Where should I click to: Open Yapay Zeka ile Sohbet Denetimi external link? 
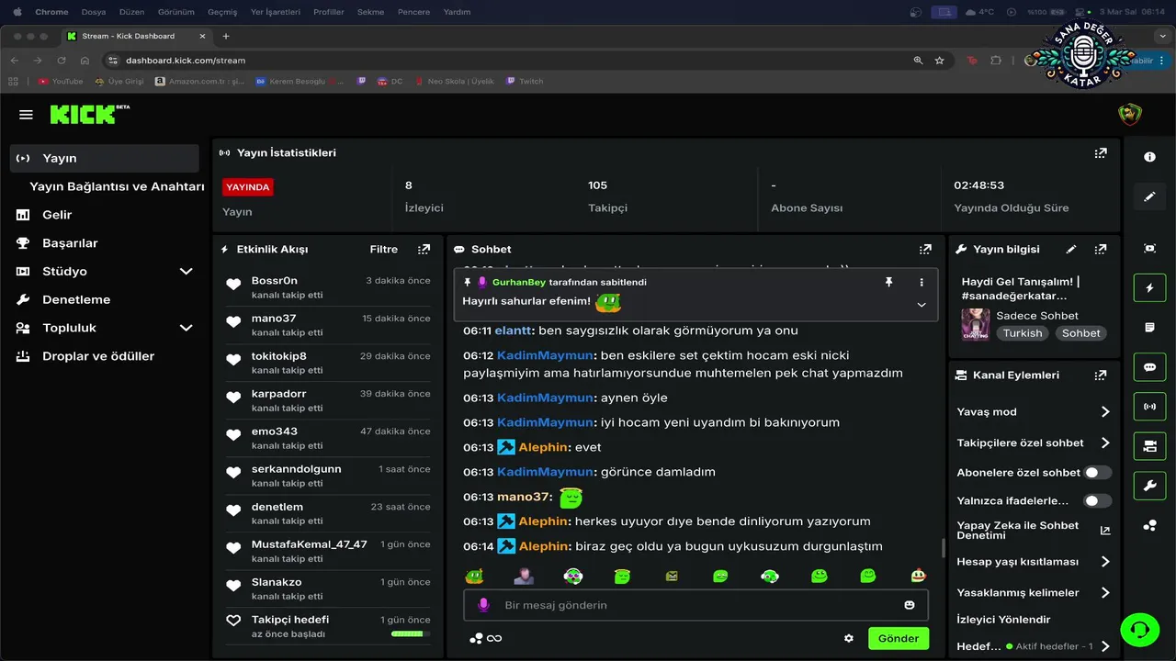pos(1105,530)
